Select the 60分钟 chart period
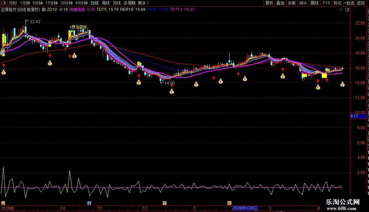 coord(82,3)
